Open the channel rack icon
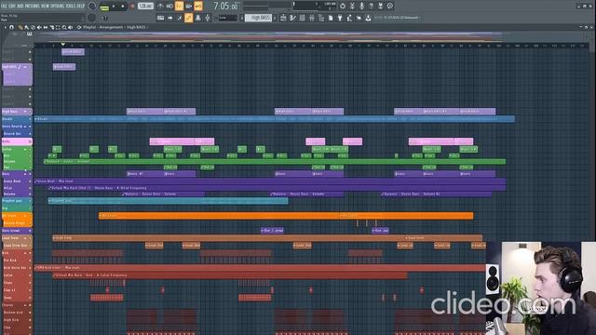Screen dimensions: 596x335 302,18
